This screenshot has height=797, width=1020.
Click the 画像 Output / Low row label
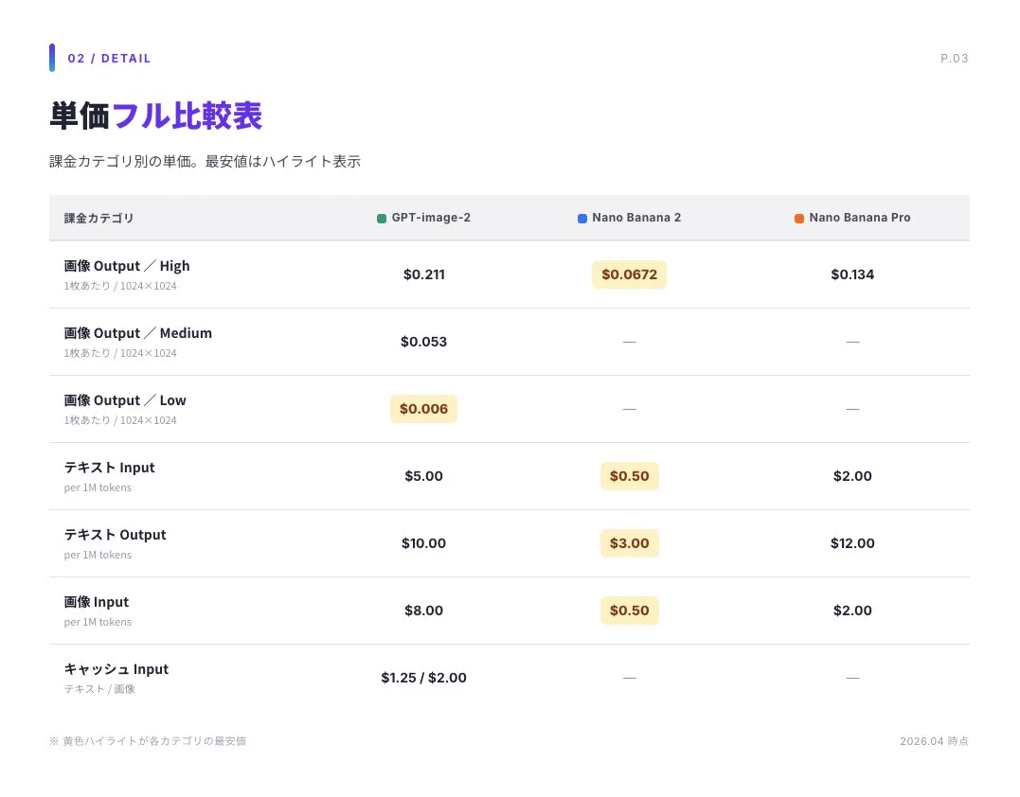point(125,400)
